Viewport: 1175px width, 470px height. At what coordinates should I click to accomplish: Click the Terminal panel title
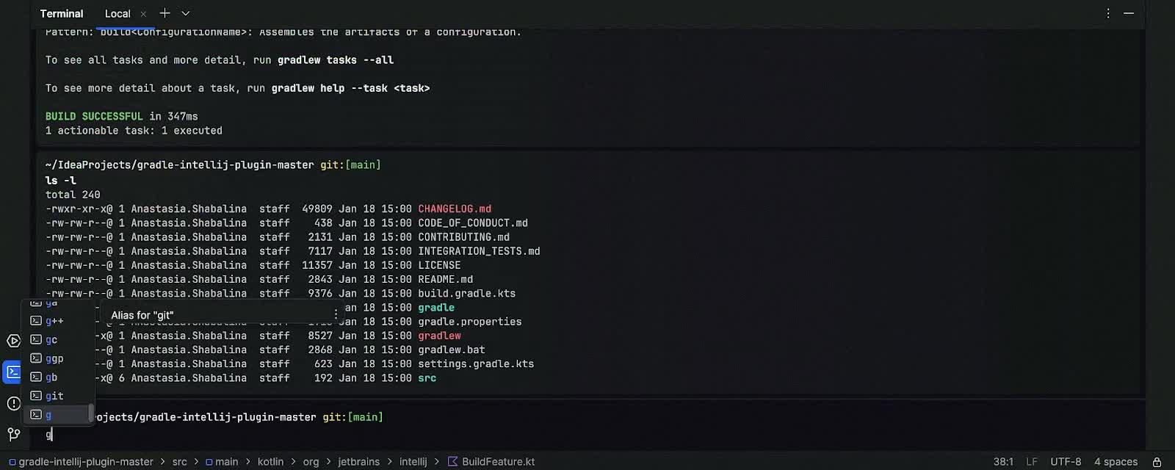(62, 13)
